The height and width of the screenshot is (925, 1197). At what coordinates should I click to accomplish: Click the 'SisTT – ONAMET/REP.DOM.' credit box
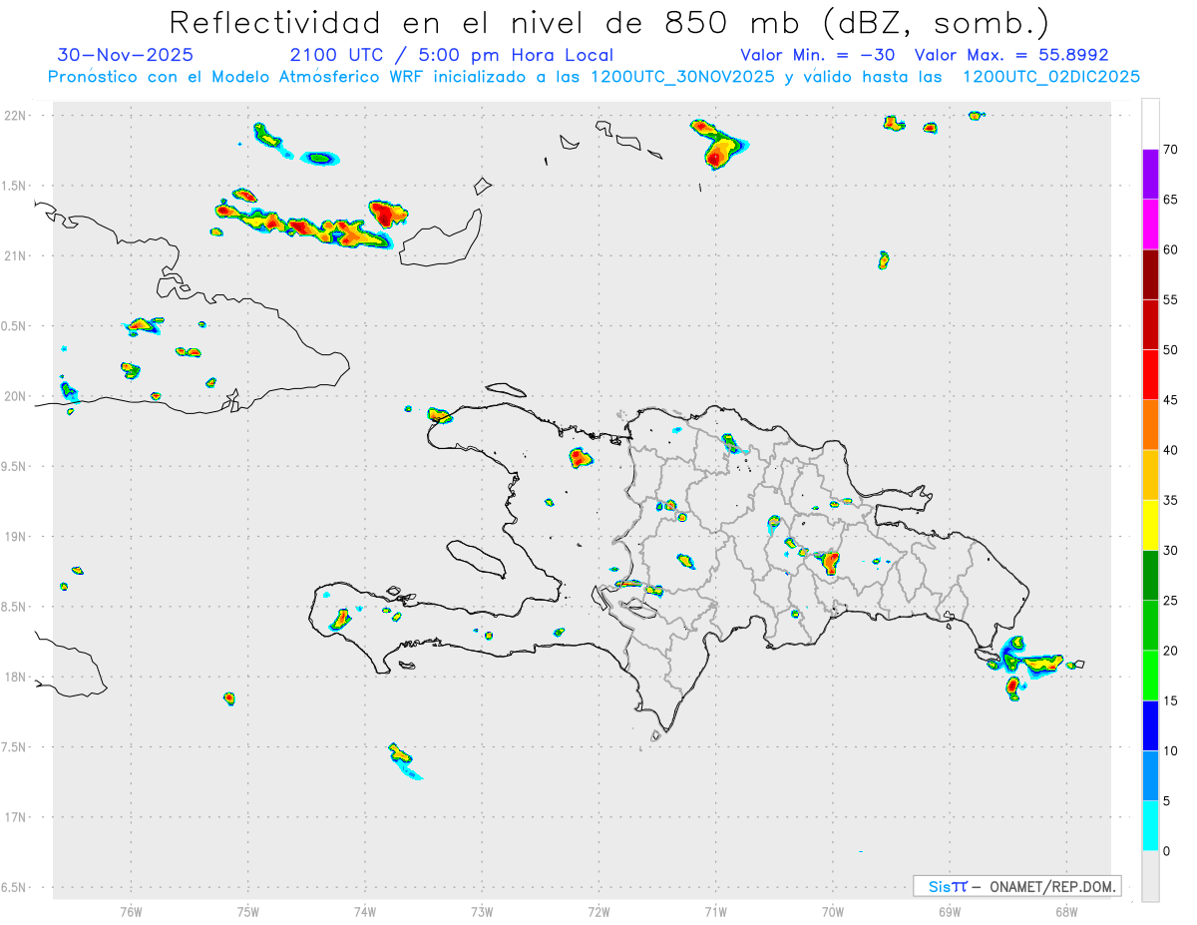coord(1017,886)
